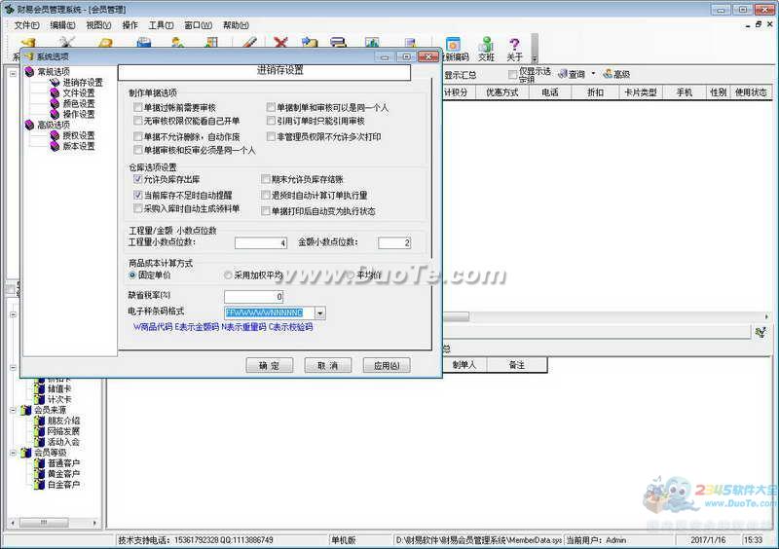779x549 pixels.
Task: Select the 固定单价 radio button
Action: click(x=132, y=275)
